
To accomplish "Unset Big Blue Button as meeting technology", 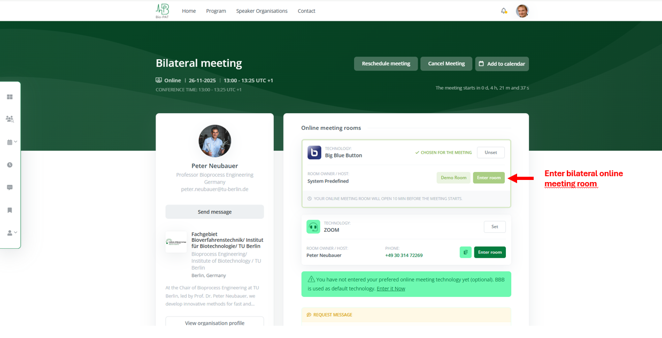I will [x=490, y=153].
